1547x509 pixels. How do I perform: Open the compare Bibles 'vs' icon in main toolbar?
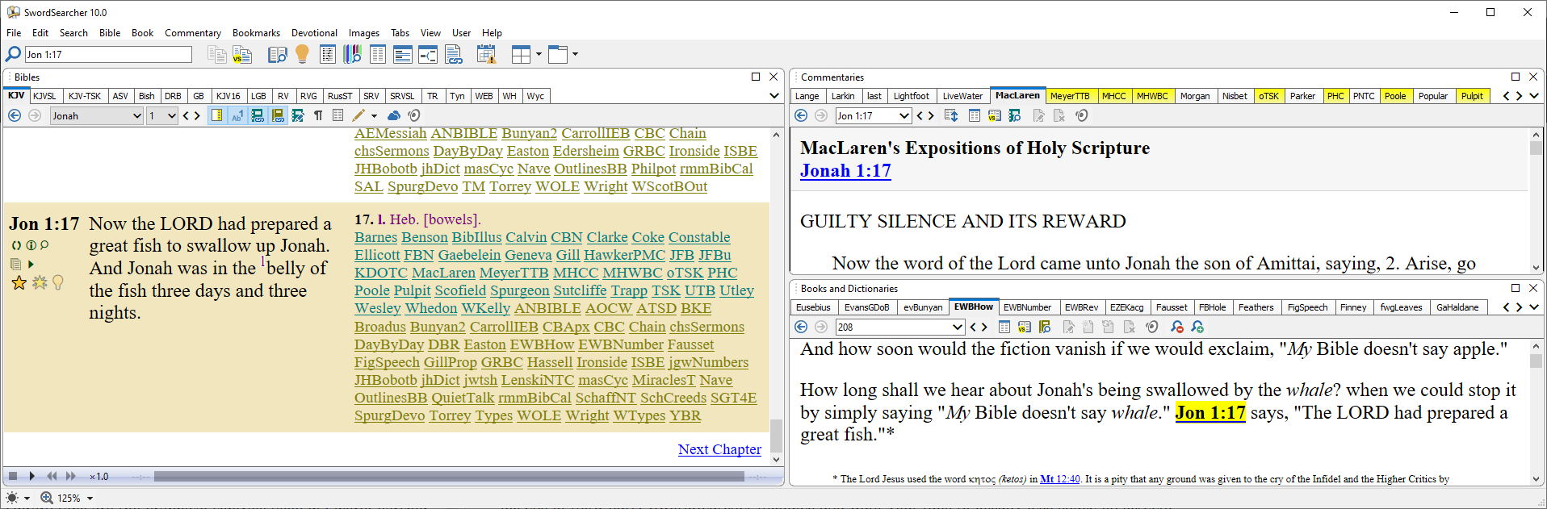(x=242, y=54)
